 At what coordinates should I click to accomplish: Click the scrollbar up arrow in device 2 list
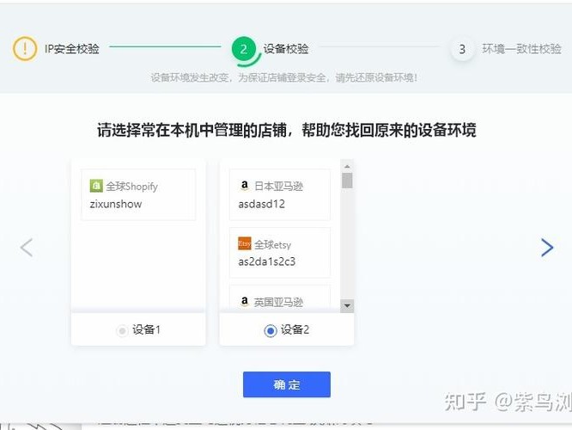point(347,166)
